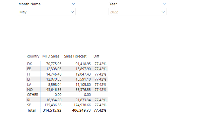Click MTD Sales value 12,308.05
201x131 pixels.
click(x=54, y=69)
